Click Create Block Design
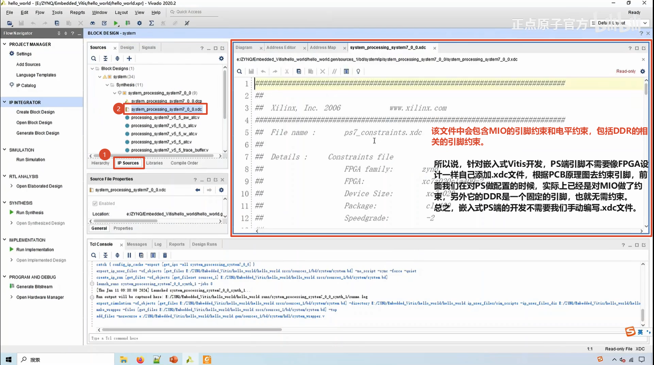This screenshot has height=365, width=654. point(35,112)
